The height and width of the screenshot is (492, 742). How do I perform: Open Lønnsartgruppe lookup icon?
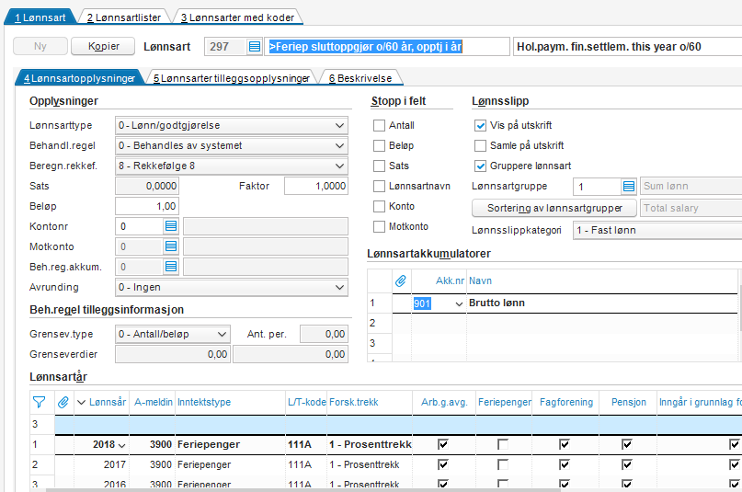click(x=628, y=187)
